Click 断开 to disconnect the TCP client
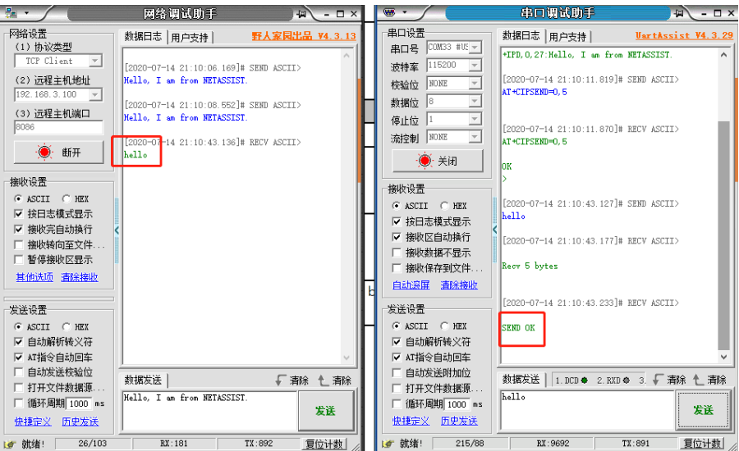The width and height of the screenshot is (739, 451). click(x=58, y=152)
